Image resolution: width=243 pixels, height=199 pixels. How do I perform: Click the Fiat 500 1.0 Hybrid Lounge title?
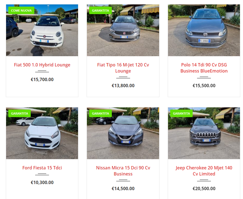click(x=42, y=65)
